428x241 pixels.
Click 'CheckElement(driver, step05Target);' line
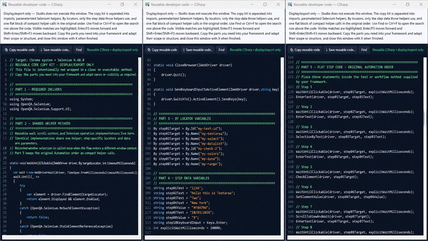(327, 177)
